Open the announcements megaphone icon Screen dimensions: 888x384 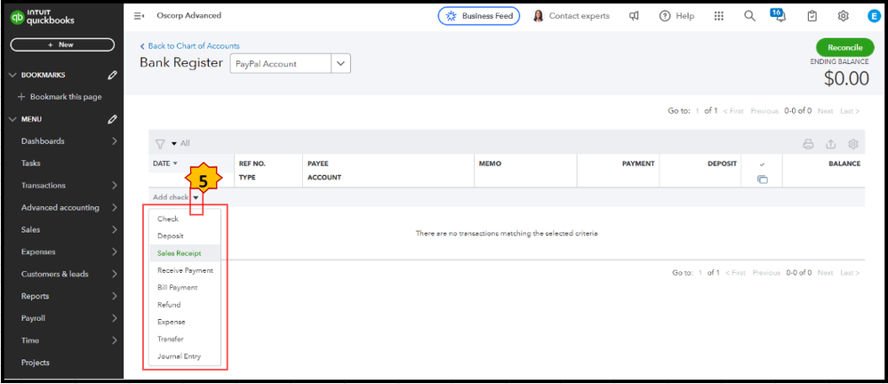coord(635,16)
